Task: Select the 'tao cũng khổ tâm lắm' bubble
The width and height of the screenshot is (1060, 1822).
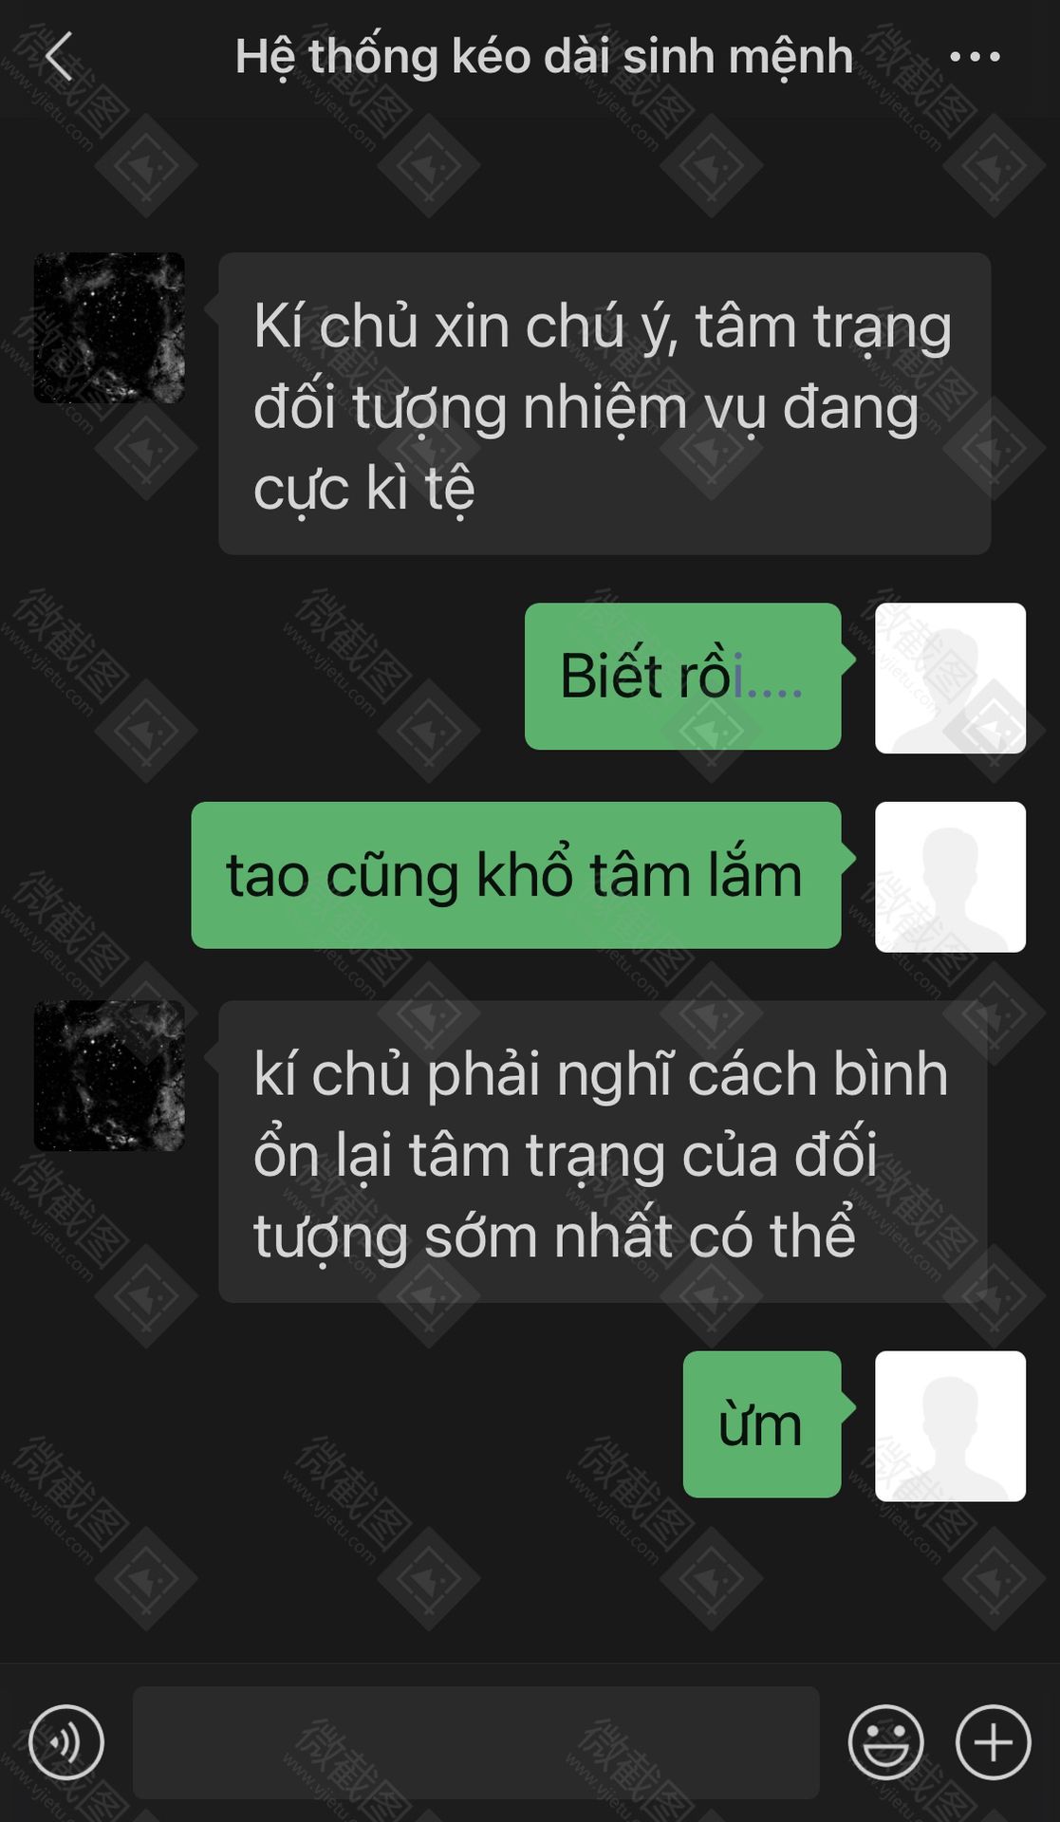Action: click(516, 875)
